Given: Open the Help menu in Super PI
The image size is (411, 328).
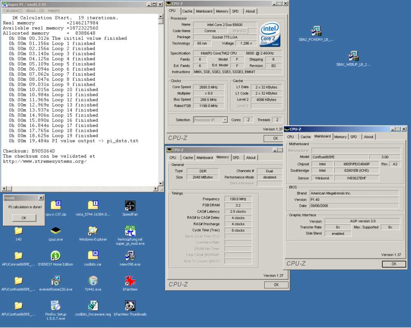Looking at the screenshot, I should tap(53, 11).
